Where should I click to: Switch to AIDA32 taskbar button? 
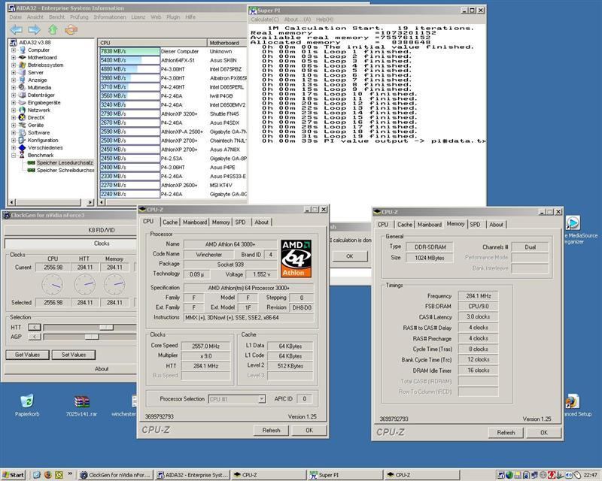coord(193,475)
